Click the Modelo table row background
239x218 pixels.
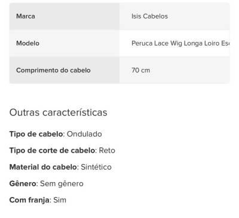(119, 43)
